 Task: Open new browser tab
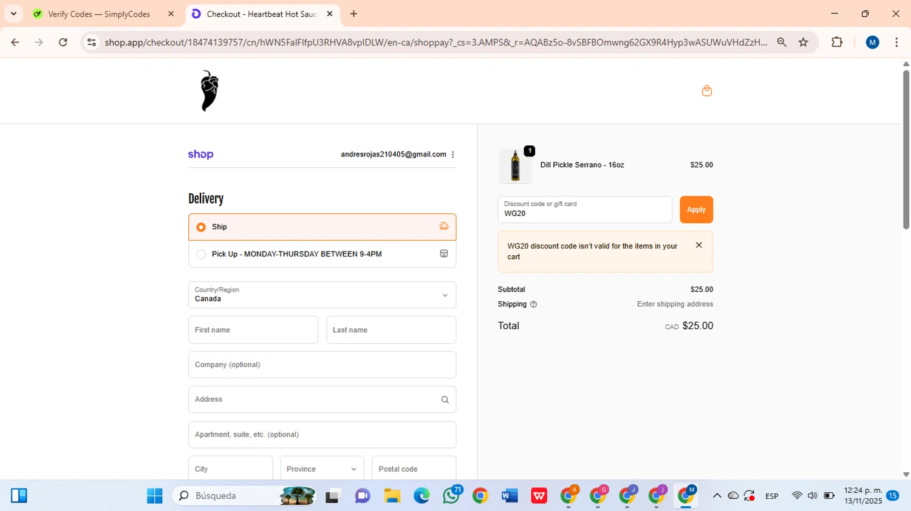click(x=353, y=14)
